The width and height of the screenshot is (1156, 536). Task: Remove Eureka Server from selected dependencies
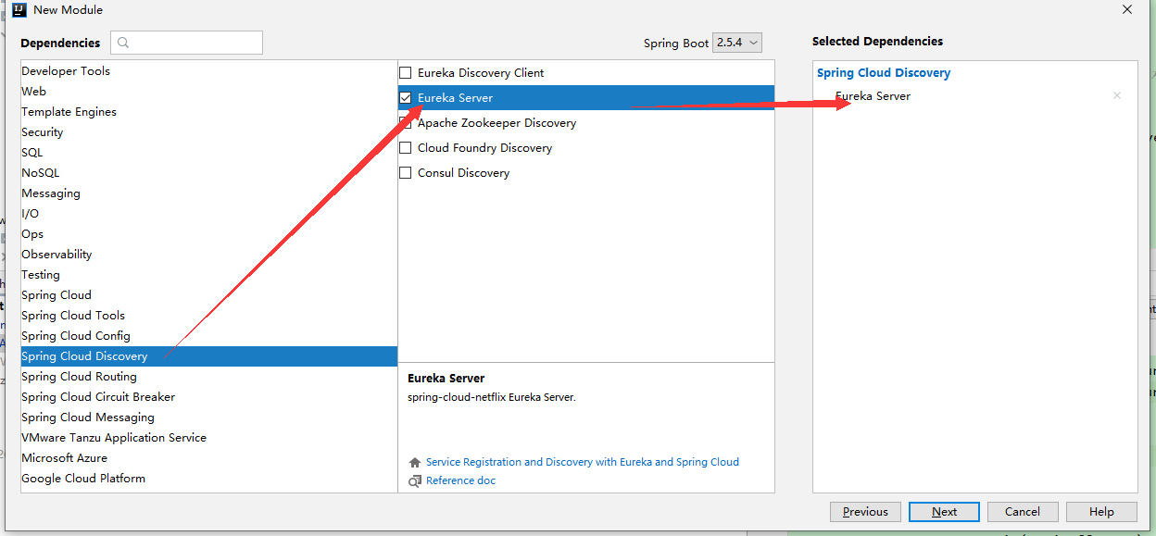click(x=1116, y=95)
